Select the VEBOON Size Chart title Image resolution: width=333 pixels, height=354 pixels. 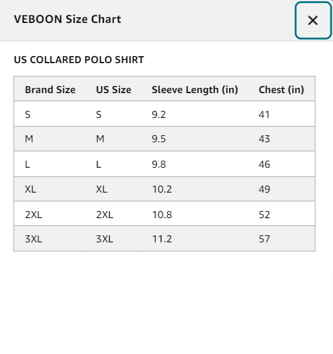coord(68,19)
